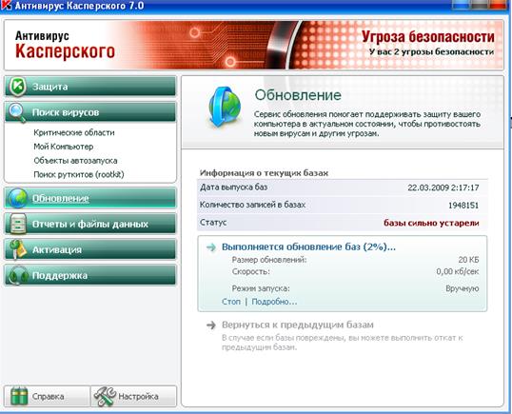Image resolution: width=512 pixels, height=414 pixels.
Task: Click the Дата выпуска баз label
Action: coord(233,187)
